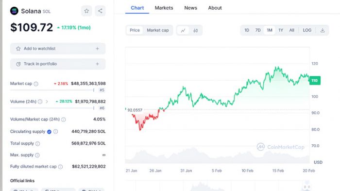The width and height of the screenshot is (340, 191).
Task: Click the star favorite icon beside Solana
Action: [86, 11]
